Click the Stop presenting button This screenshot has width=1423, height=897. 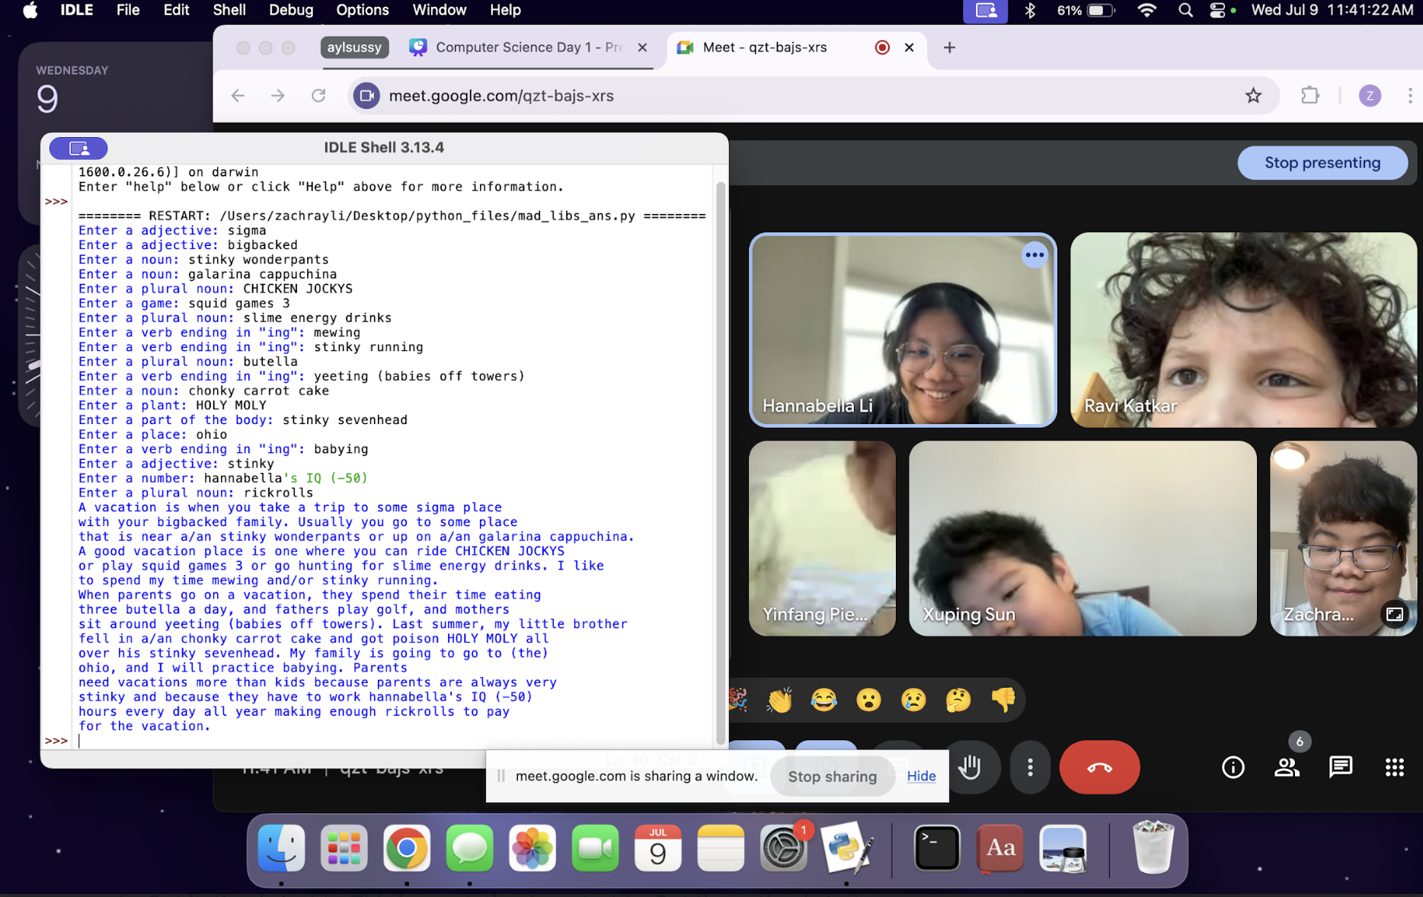(1322, 163)
